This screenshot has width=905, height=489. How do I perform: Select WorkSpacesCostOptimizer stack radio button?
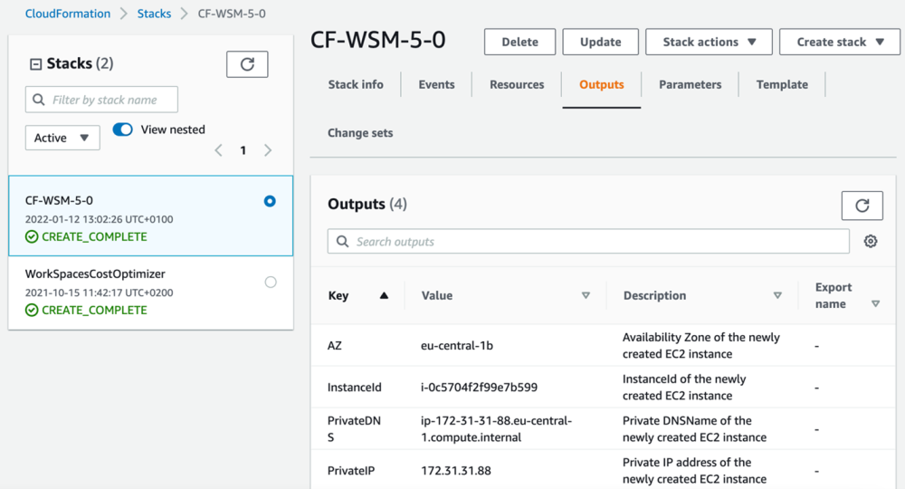270,283
